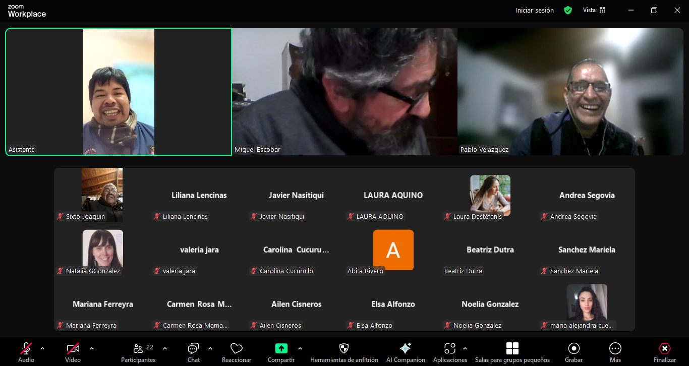
Task: Open AI Companion sparkle icon
Action: [x=406, y=348]
